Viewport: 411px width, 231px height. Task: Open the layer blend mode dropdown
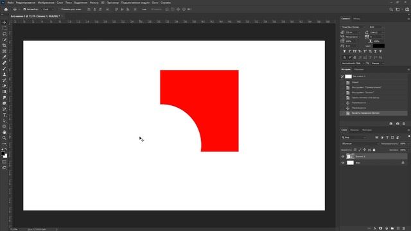pos(360,144)
